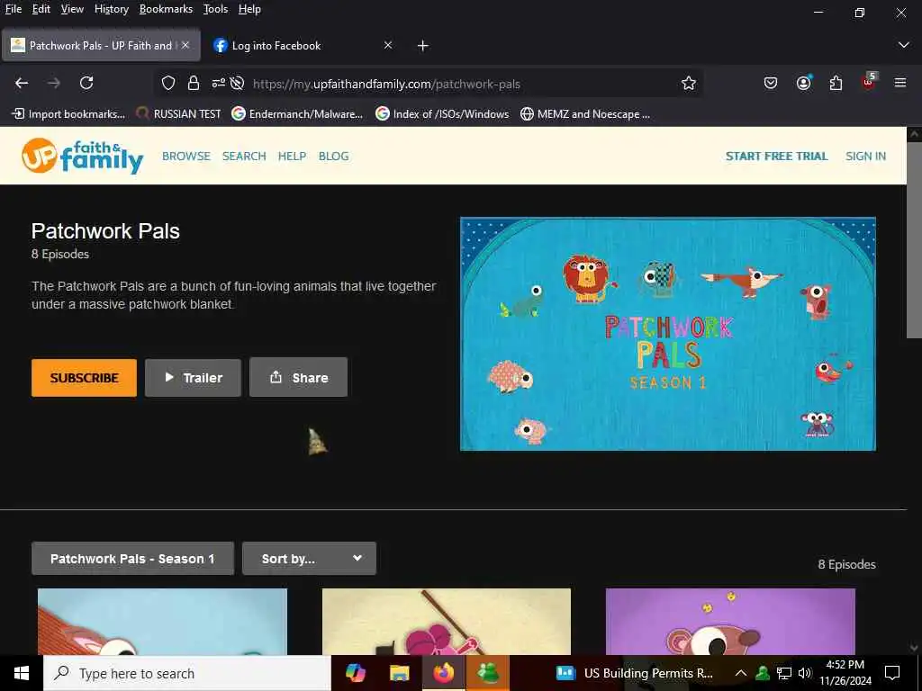Open the Firefox hamburger application menu
Image resolution: width=922 pixels, height=691 pixels.
click(900, 83)
